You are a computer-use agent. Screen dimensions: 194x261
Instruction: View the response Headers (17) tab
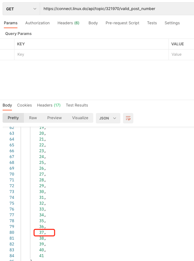49,105
